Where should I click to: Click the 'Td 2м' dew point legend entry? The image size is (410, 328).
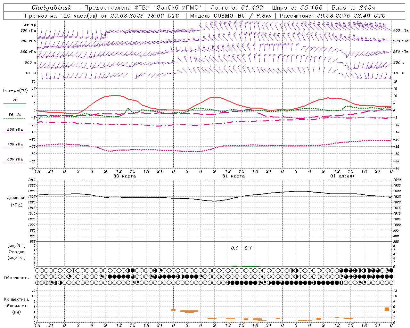click(x=15, y=114)
